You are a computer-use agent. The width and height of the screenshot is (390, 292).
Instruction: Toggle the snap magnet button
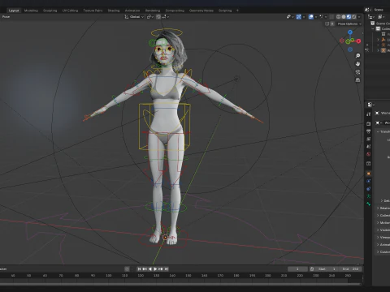coord(158,17)
